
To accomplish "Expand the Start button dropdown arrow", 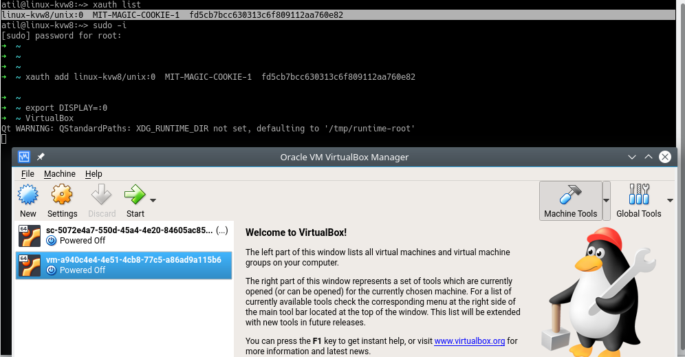I will pos(153,200).
